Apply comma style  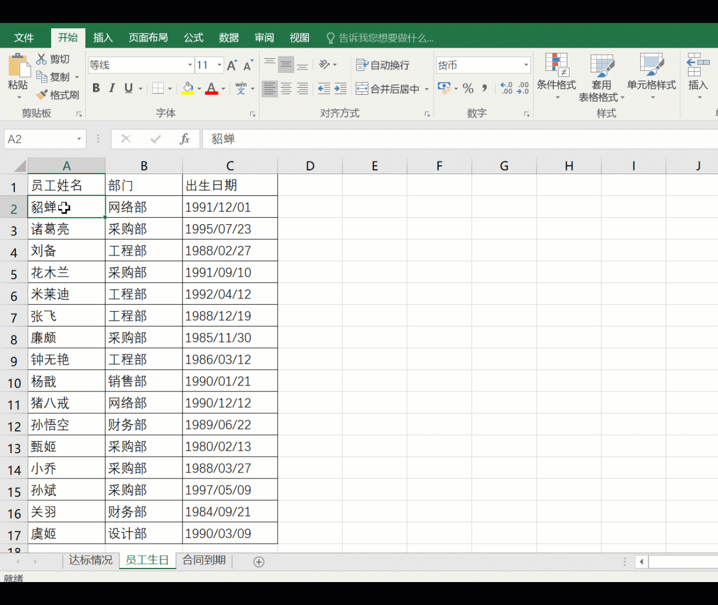(x=484, y=88)
